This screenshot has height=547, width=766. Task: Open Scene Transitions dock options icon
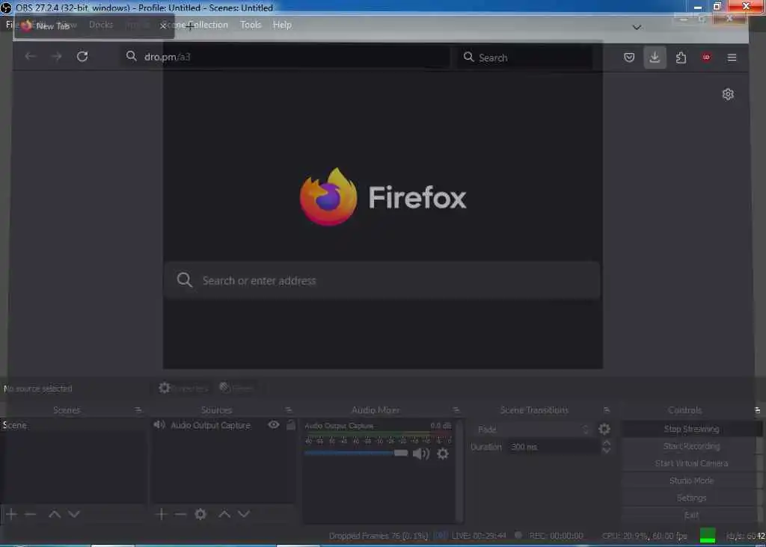coord(607,410)
